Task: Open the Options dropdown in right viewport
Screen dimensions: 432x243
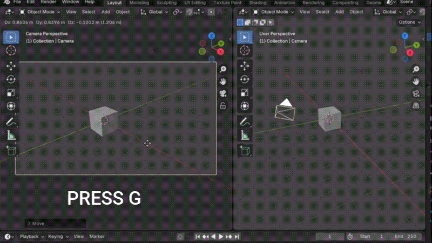Action: (x=409, y=22)
